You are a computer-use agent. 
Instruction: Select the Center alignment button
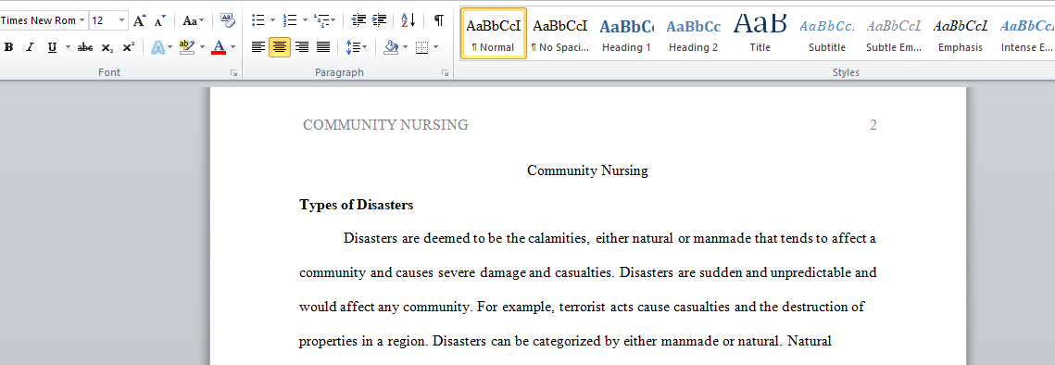279,47
